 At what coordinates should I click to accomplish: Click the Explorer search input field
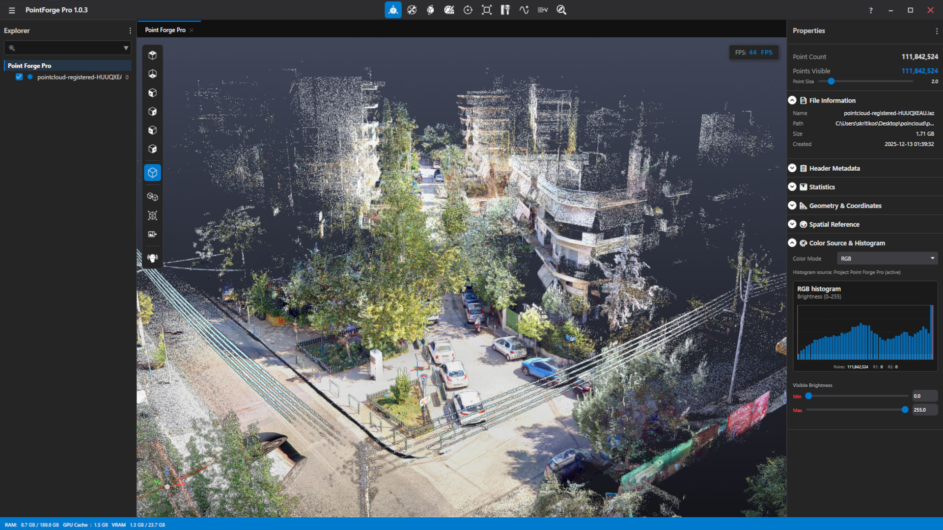[68, 48]
